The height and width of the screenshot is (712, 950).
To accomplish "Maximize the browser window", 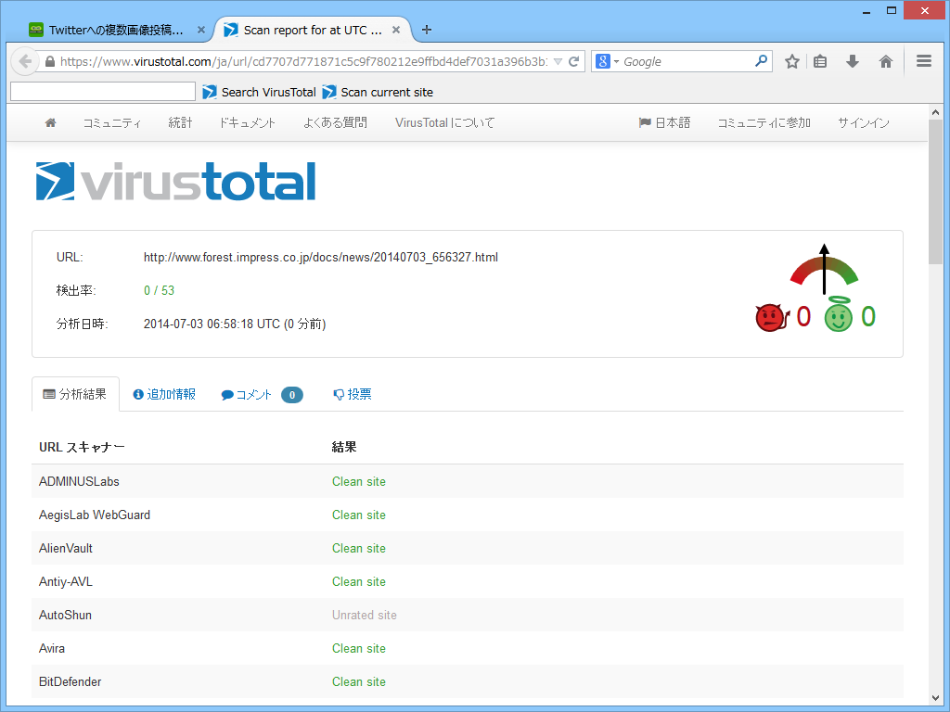I will tap(892, 10).
